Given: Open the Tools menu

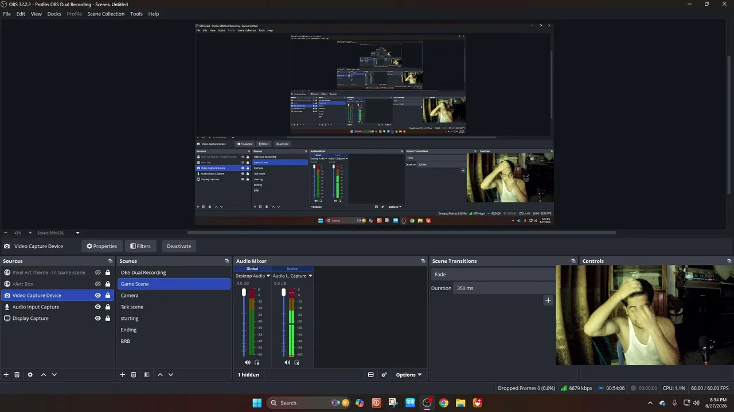Looking at the screenshot, I should [x=136, y=14].
